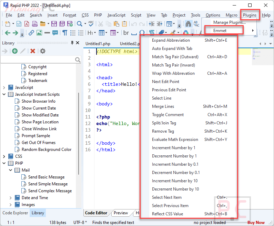
Task: Insert an image
Action: (39, 33)
